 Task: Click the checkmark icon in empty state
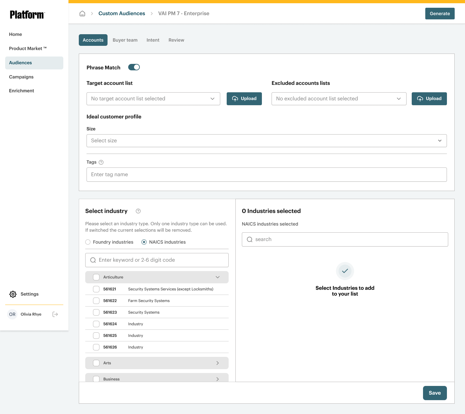click(x=345, y=271)
